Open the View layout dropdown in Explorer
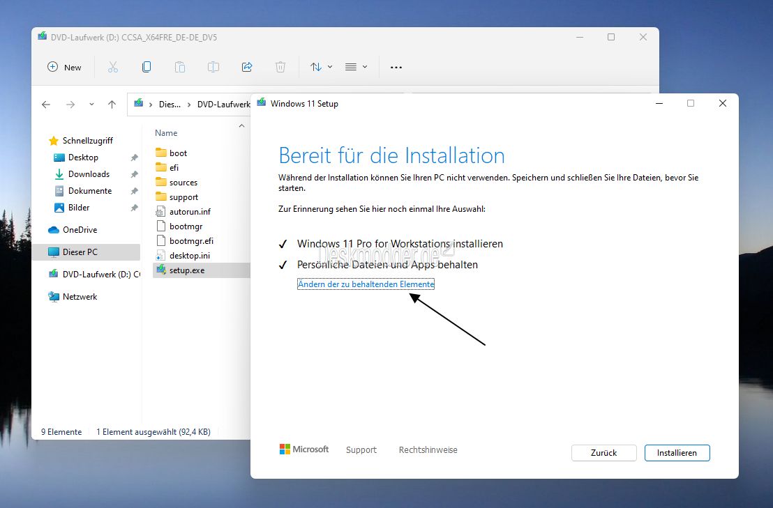 [356, 67]
